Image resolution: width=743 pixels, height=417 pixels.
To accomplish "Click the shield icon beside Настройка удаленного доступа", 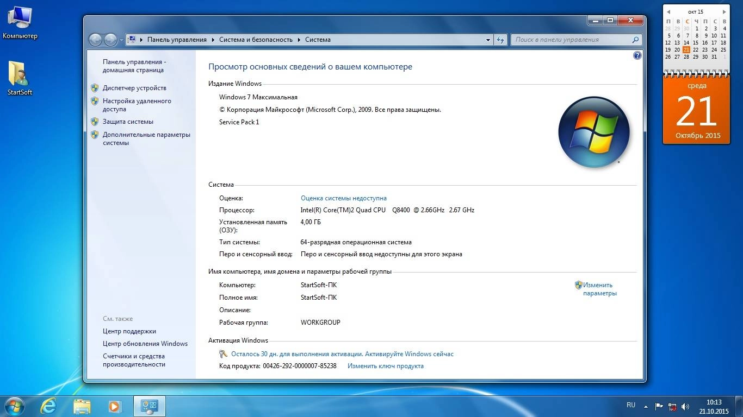I will point(95,101).
